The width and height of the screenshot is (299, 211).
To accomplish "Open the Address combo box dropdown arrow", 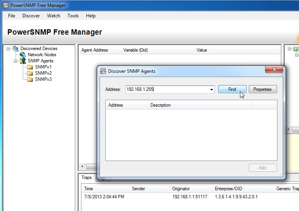I will [x=211, y=90].
